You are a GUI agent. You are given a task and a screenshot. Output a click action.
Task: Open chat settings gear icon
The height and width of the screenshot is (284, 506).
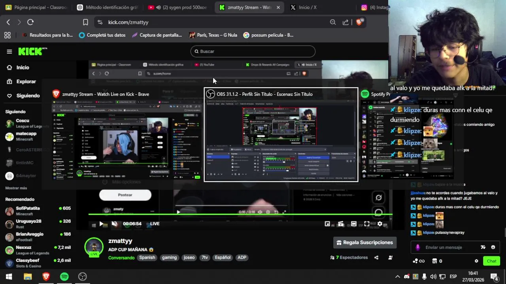click(x=476, y=261)
